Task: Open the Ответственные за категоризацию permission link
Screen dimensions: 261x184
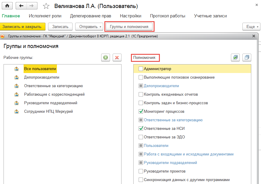Action: (173, 120)
